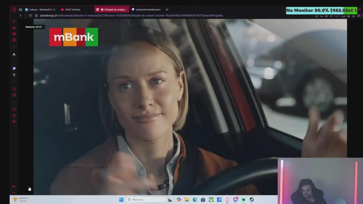Open the sidebar icon below the player
This screenshot has height=204, width=363.
[x=14, y=95]
